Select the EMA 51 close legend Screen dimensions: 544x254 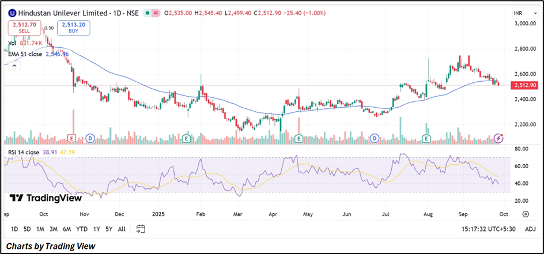click(x=39, y=54)
